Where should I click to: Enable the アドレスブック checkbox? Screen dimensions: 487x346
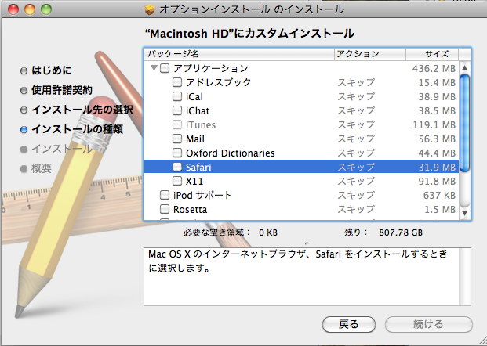pos(177,82)
